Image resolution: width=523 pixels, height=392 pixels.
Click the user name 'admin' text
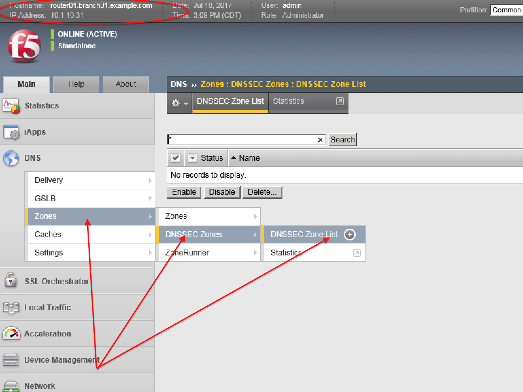pyautogui.click(x=292, y=6)
